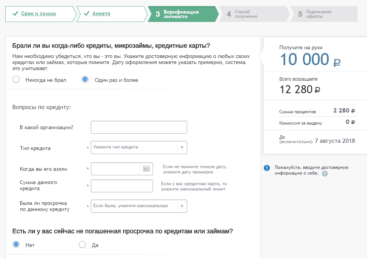
Task: Click the checkmark icon beside Анкета
Action: click(x=86, y=14)
